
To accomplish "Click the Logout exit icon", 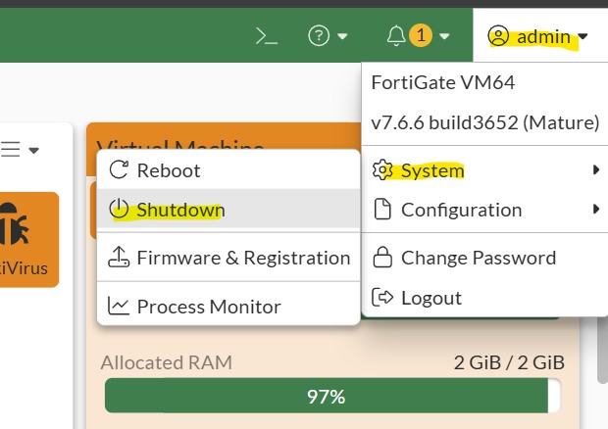I will point(383,298).
